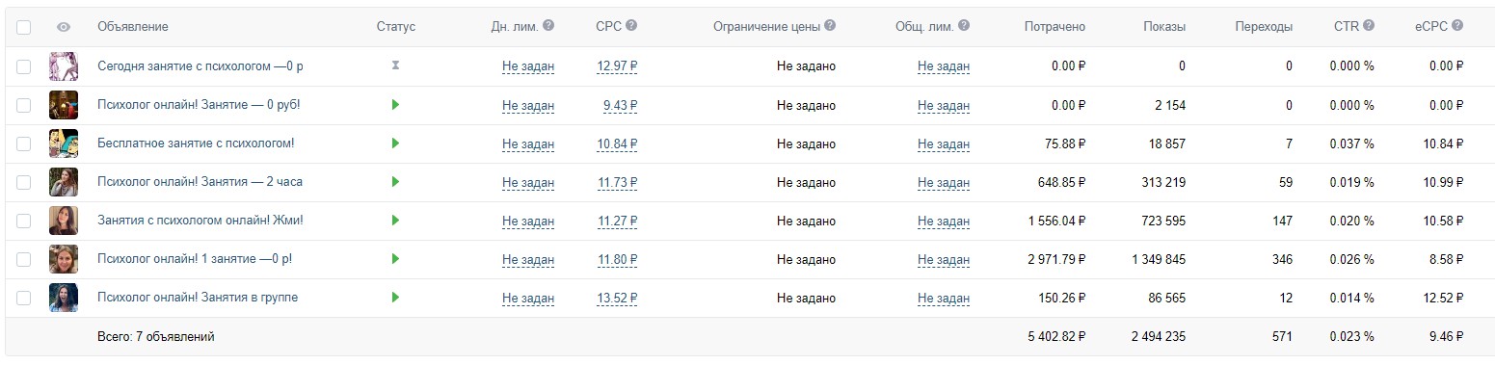Open total limit Не задан for the Занятия в группе ad
Screen dimensions: 1495x365
click(x=944, y=298)
